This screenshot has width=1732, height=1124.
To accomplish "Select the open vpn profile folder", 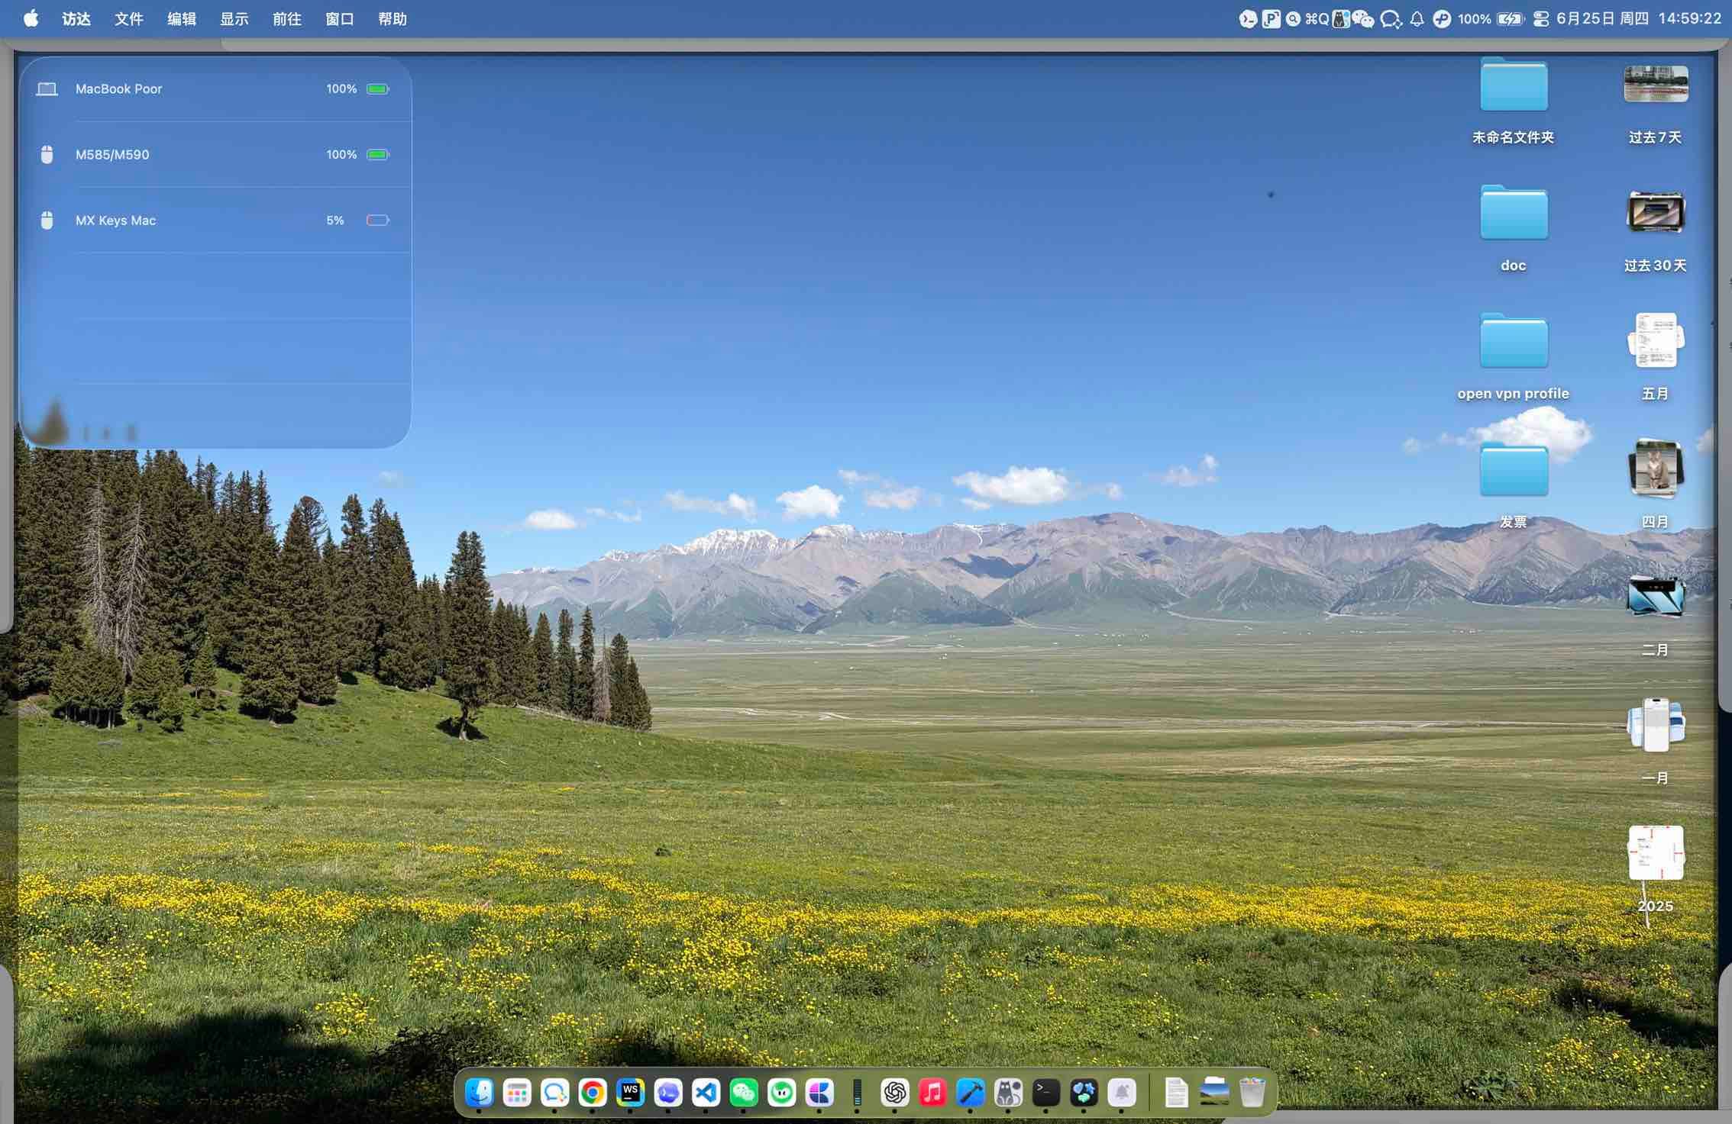I will click(x=1514, y=358).
